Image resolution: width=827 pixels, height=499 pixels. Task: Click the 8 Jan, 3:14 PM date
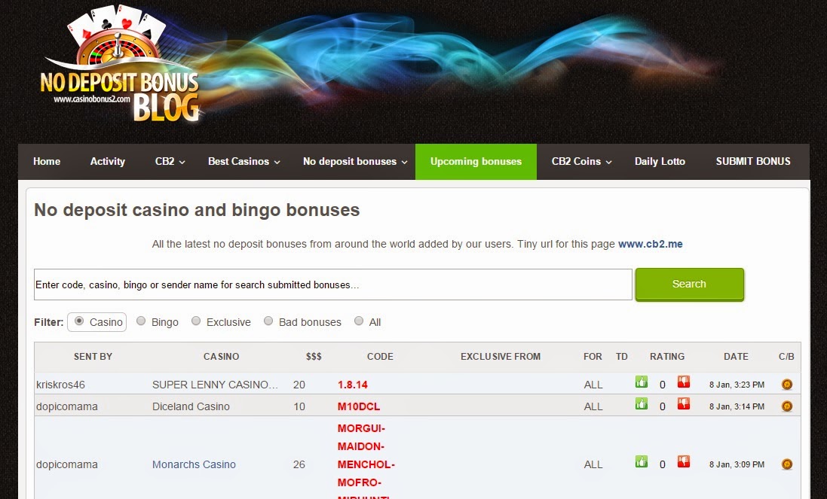tap(737, 406)
